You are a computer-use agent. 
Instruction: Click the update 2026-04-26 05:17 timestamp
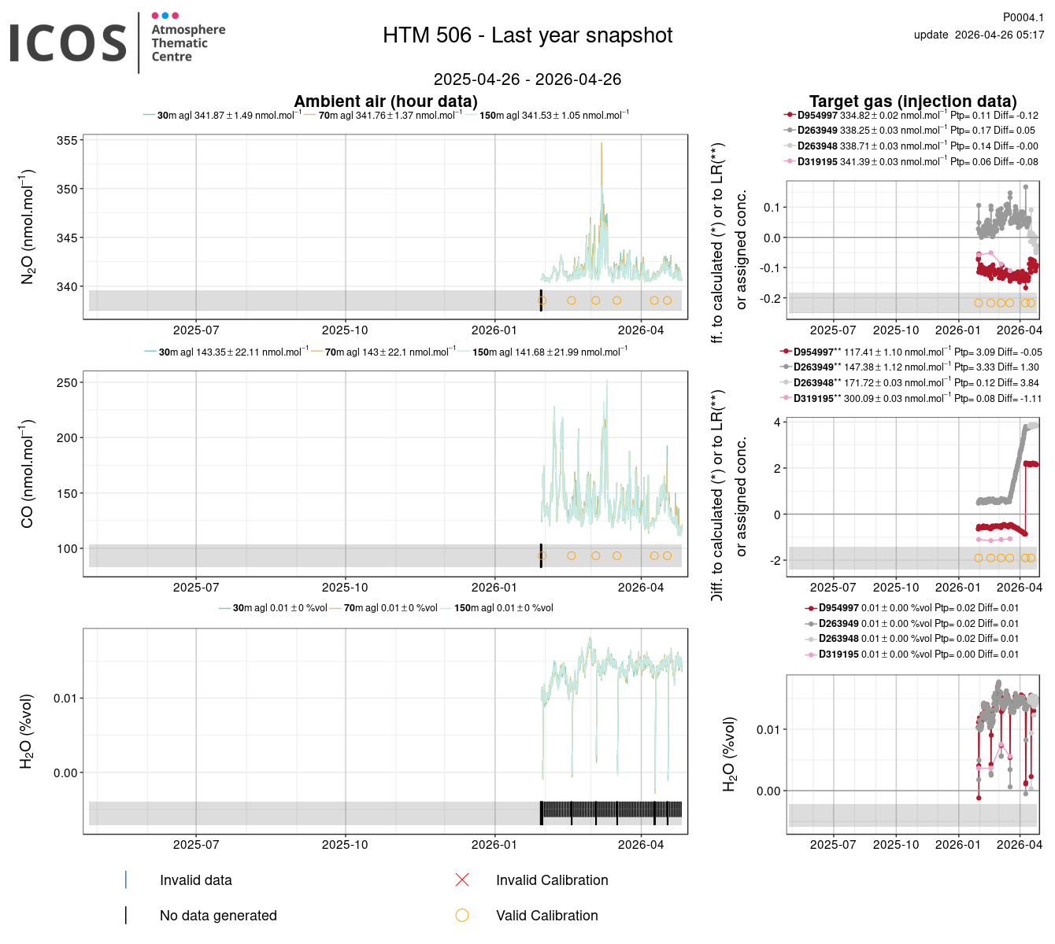[x=979, y=35]
